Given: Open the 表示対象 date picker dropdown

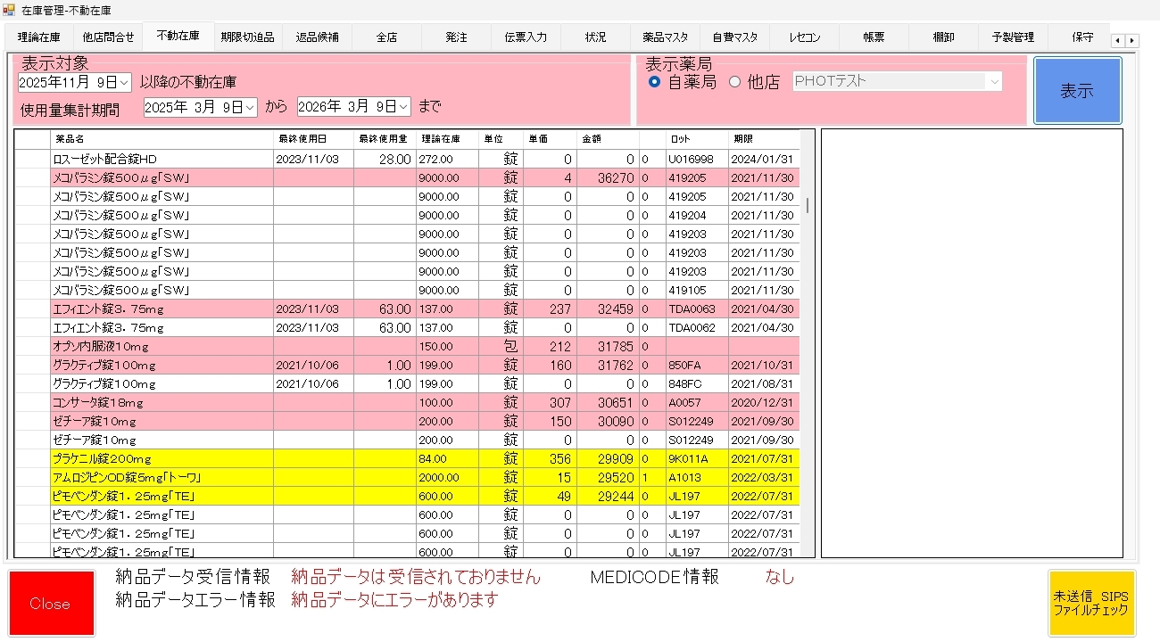Looking at the screenshot, I should coord(124,82).
